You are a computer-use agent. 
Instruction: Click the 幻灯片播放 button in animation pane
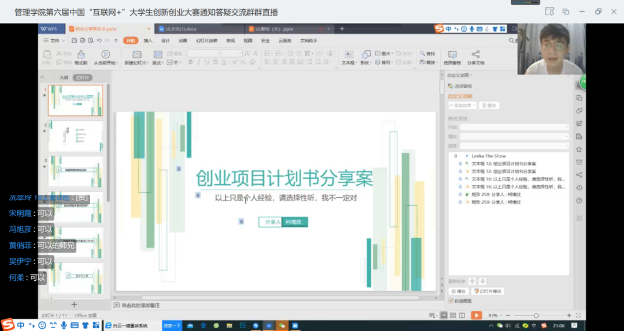tap(488, 291)
